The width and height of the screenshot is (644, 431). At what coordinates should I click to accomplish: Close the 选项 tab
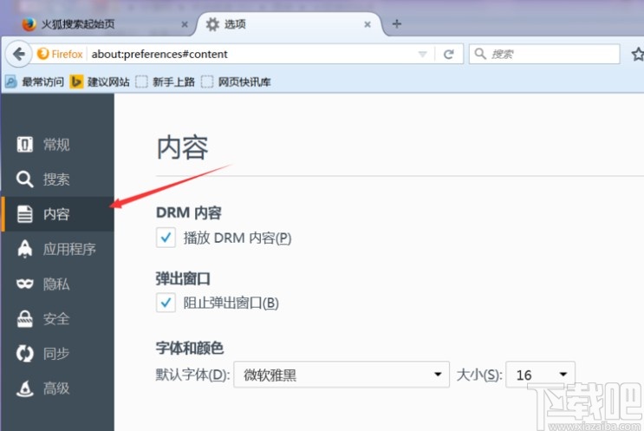tap(368, 24)
